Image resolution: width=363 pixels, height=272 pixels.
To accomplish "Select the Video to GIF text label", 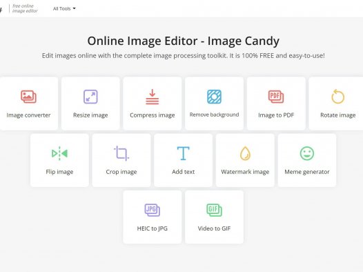I will pyautogui.click(x=214, y=229).
